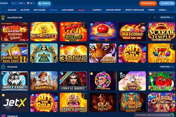Open the odds format dropdown near the time

[x=14, y=3]
